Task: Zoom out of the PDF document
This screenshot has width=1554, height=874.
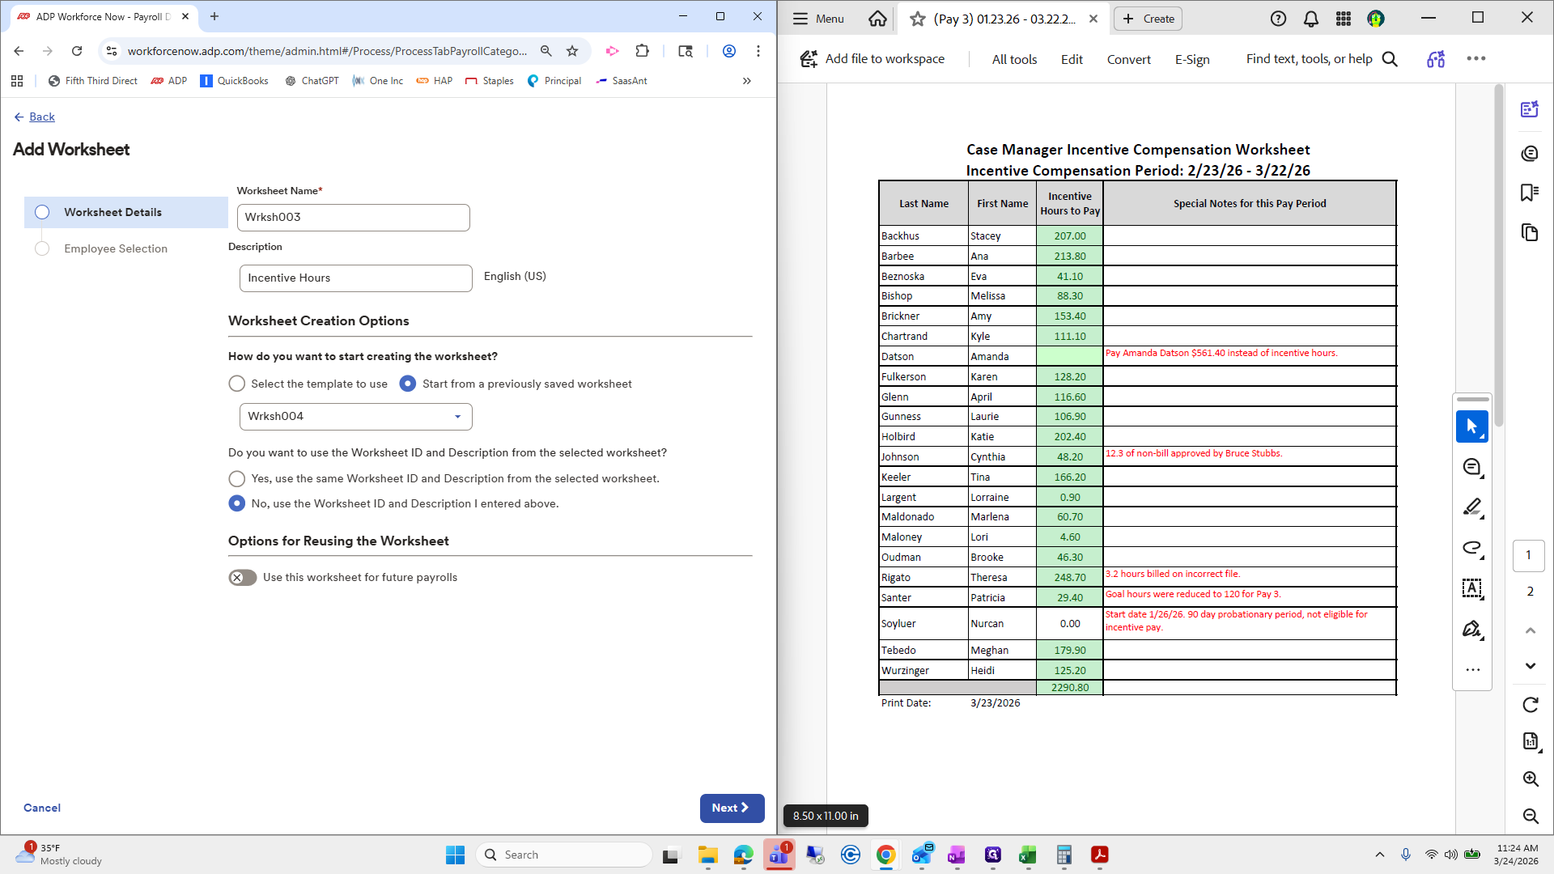Action: point(1530,816)
